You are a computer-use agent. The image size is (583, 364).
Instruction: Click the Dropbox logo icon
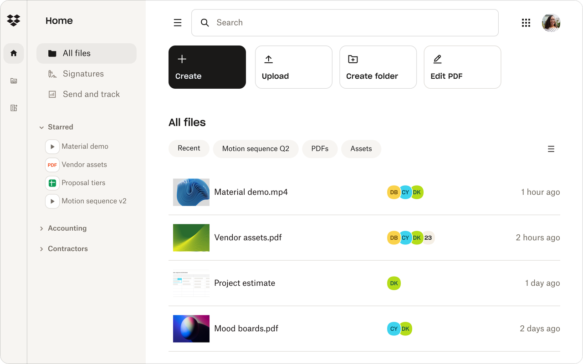point(14,20)
